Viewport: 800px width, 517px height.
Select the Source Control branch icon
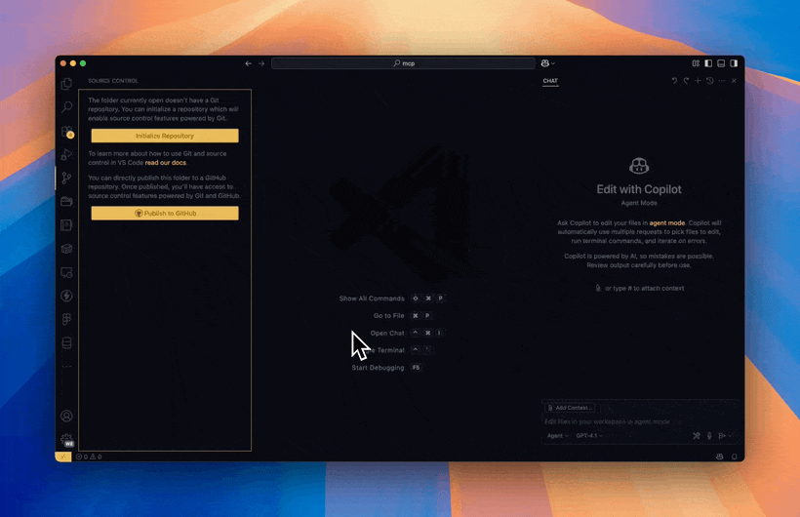coord(66,178)
